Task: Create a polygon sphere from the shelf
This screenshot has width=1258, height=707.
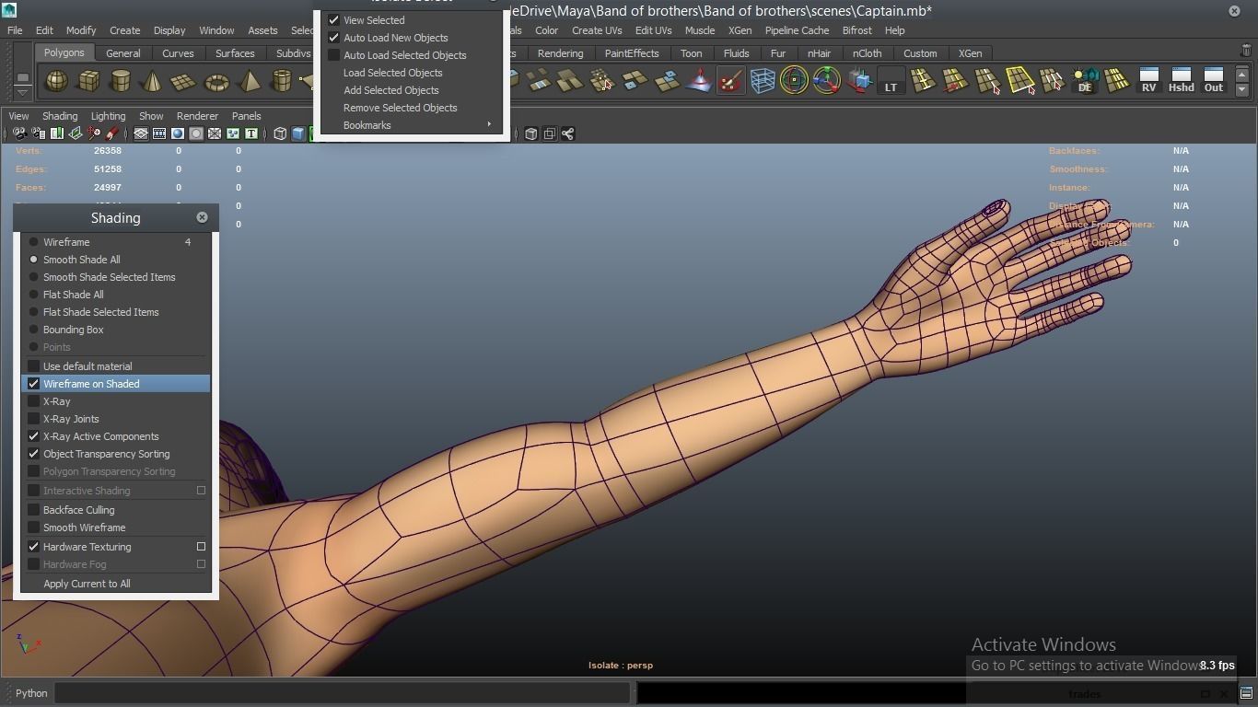Action: (57, 81)
